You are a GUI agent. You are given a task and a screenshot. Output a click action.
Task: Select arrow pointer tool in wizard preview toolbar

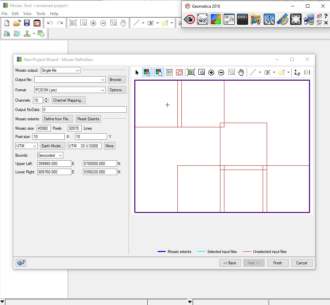[137, 72]
